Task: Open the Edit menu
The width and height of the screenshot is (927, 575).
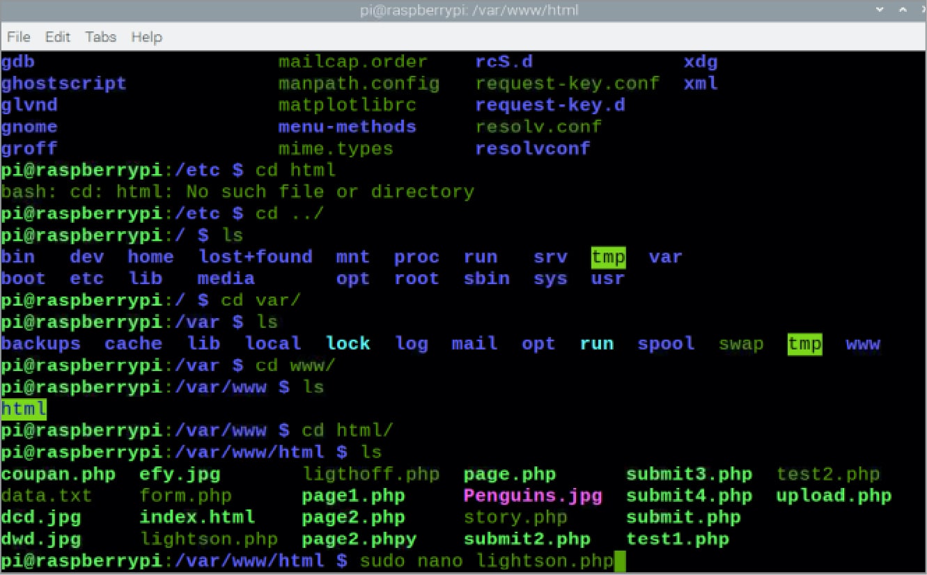Action: 58,37
